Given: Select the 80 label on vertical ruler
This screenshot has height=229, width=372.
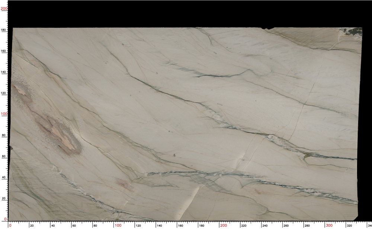Looking at the screenshot, I should (x=4, y=135).
